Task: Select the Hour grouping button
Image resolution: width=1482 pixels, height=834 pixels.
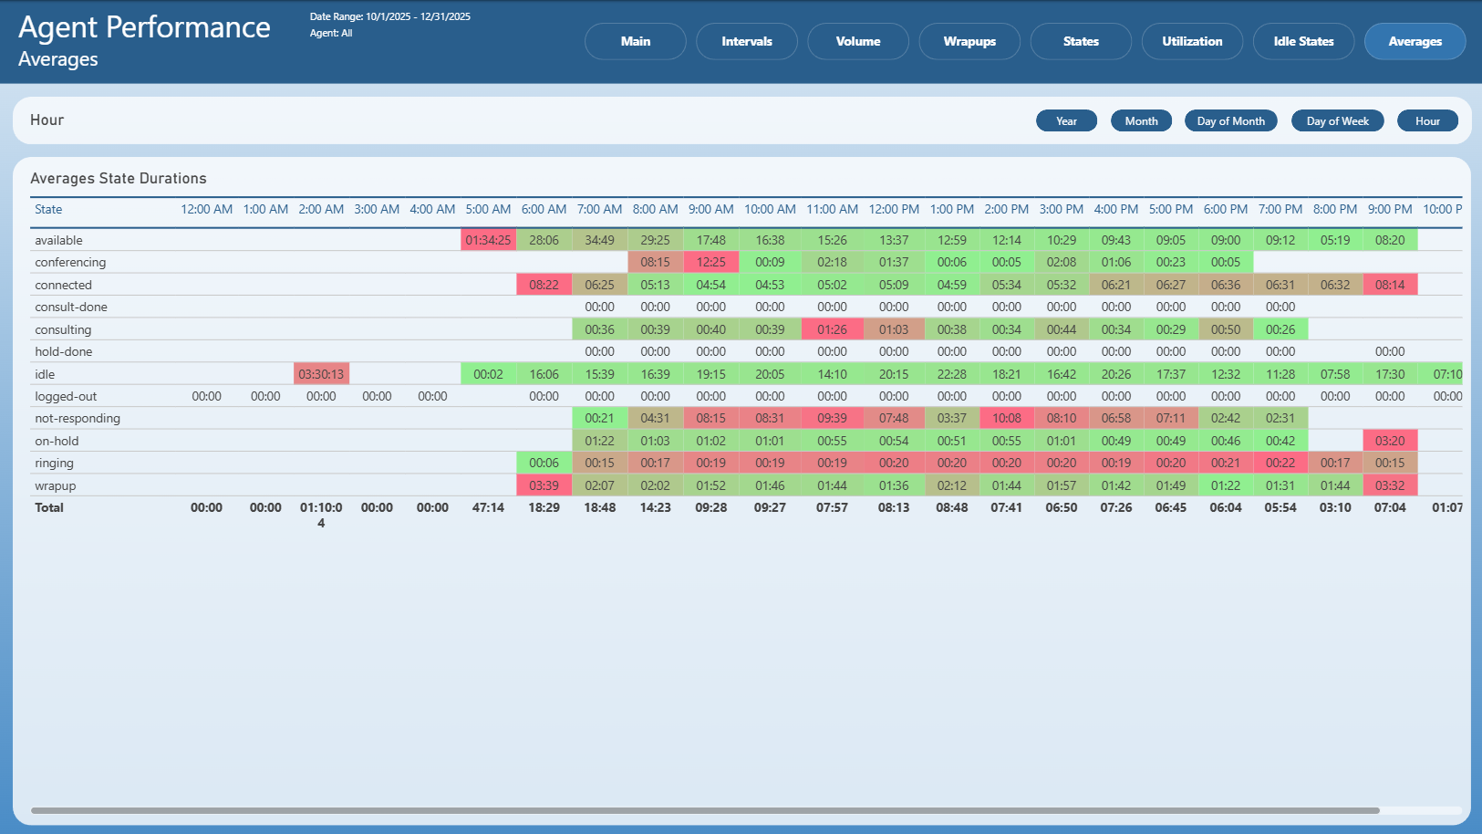Action: tap(1427, 120)
